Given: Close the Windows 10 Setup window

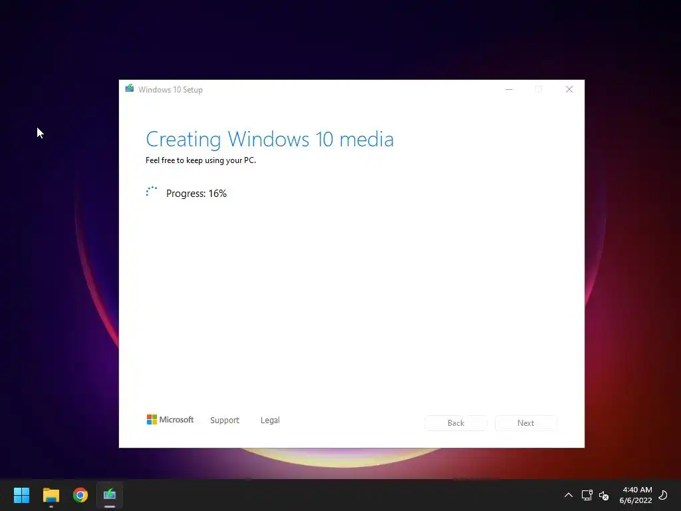Looking at the screenshot, I should 569,89.
